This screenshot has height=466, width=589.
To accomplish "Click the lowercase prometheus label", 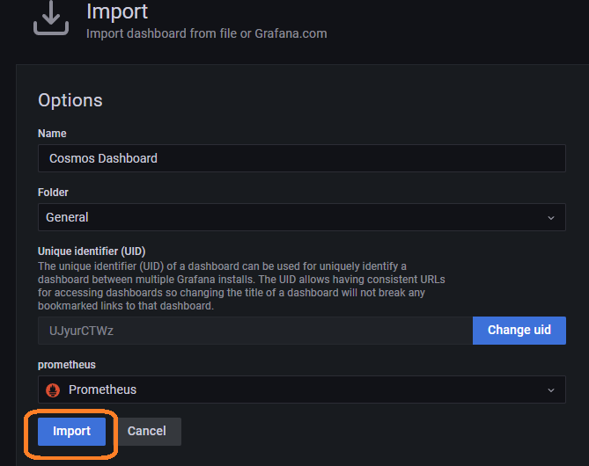I will coord(67,365).
